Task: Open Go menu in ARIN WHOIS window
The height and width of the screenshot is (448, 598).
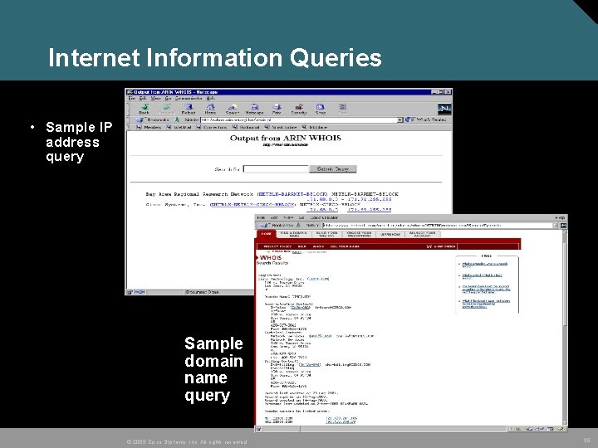Action: (168, 98)
